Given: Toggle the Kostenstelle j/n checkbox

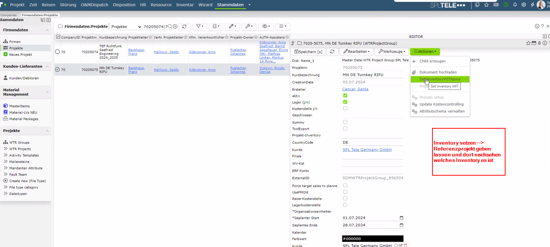Looking at the screenshot, I should [345, 108].
